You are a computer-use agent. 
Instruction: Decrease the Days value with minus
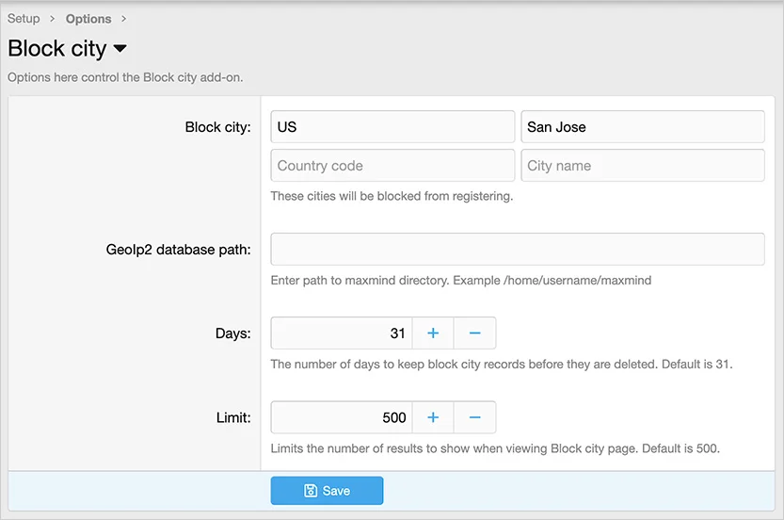[x=474, y=333]
